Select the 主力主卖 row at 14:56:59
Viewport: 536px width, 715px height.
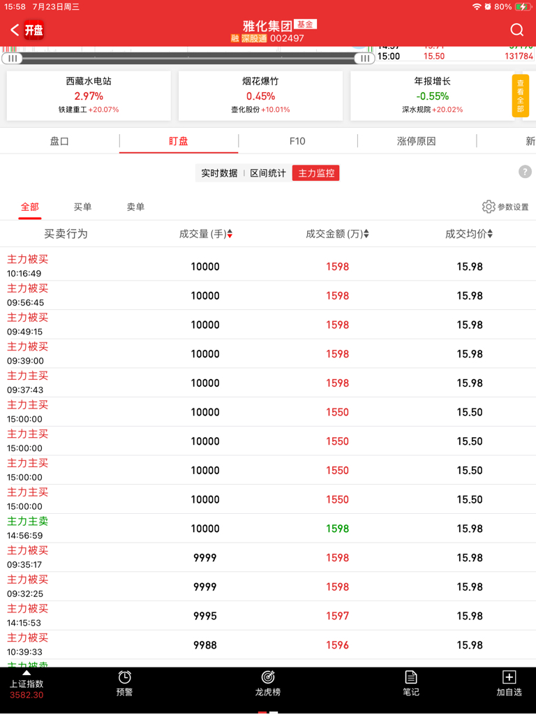[x=268, y=529]
